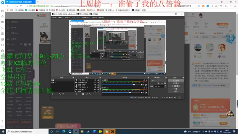
Task: Bookmark page with address bar star
Action: 27,6
